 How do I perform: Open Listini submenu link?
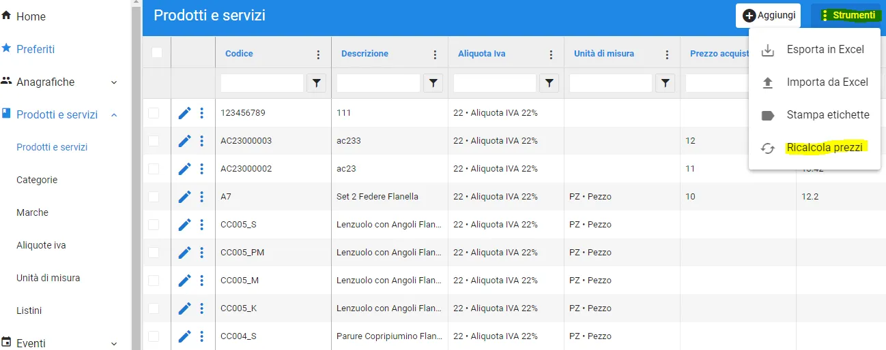pos(29,311)
